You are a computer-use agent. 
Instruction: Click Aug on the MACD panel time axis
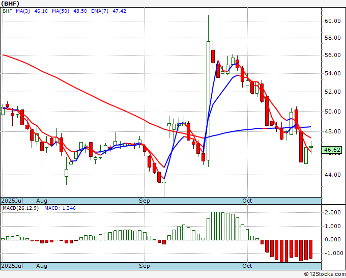[x=42, y=266]
